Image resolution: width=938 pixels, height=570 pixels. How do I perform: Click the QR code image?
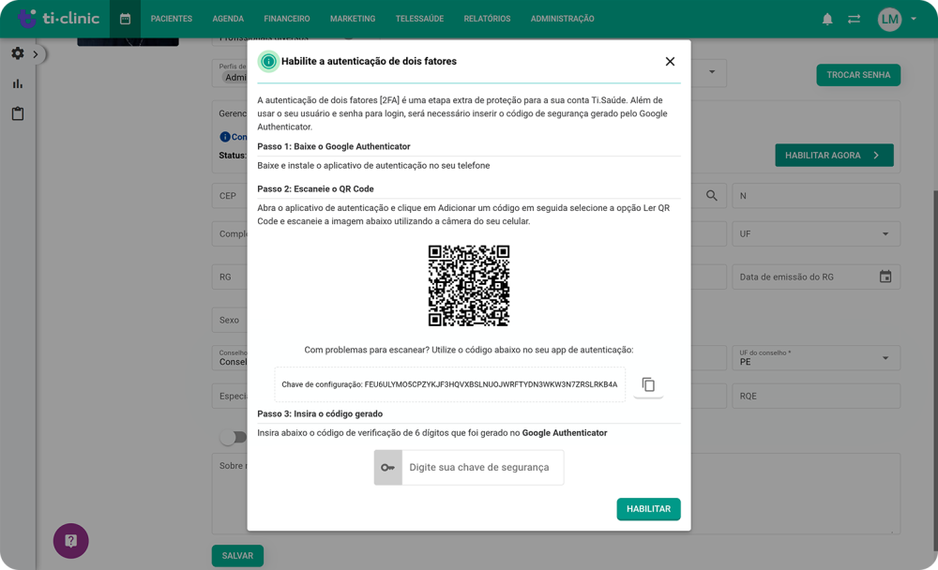pos(469,285)
